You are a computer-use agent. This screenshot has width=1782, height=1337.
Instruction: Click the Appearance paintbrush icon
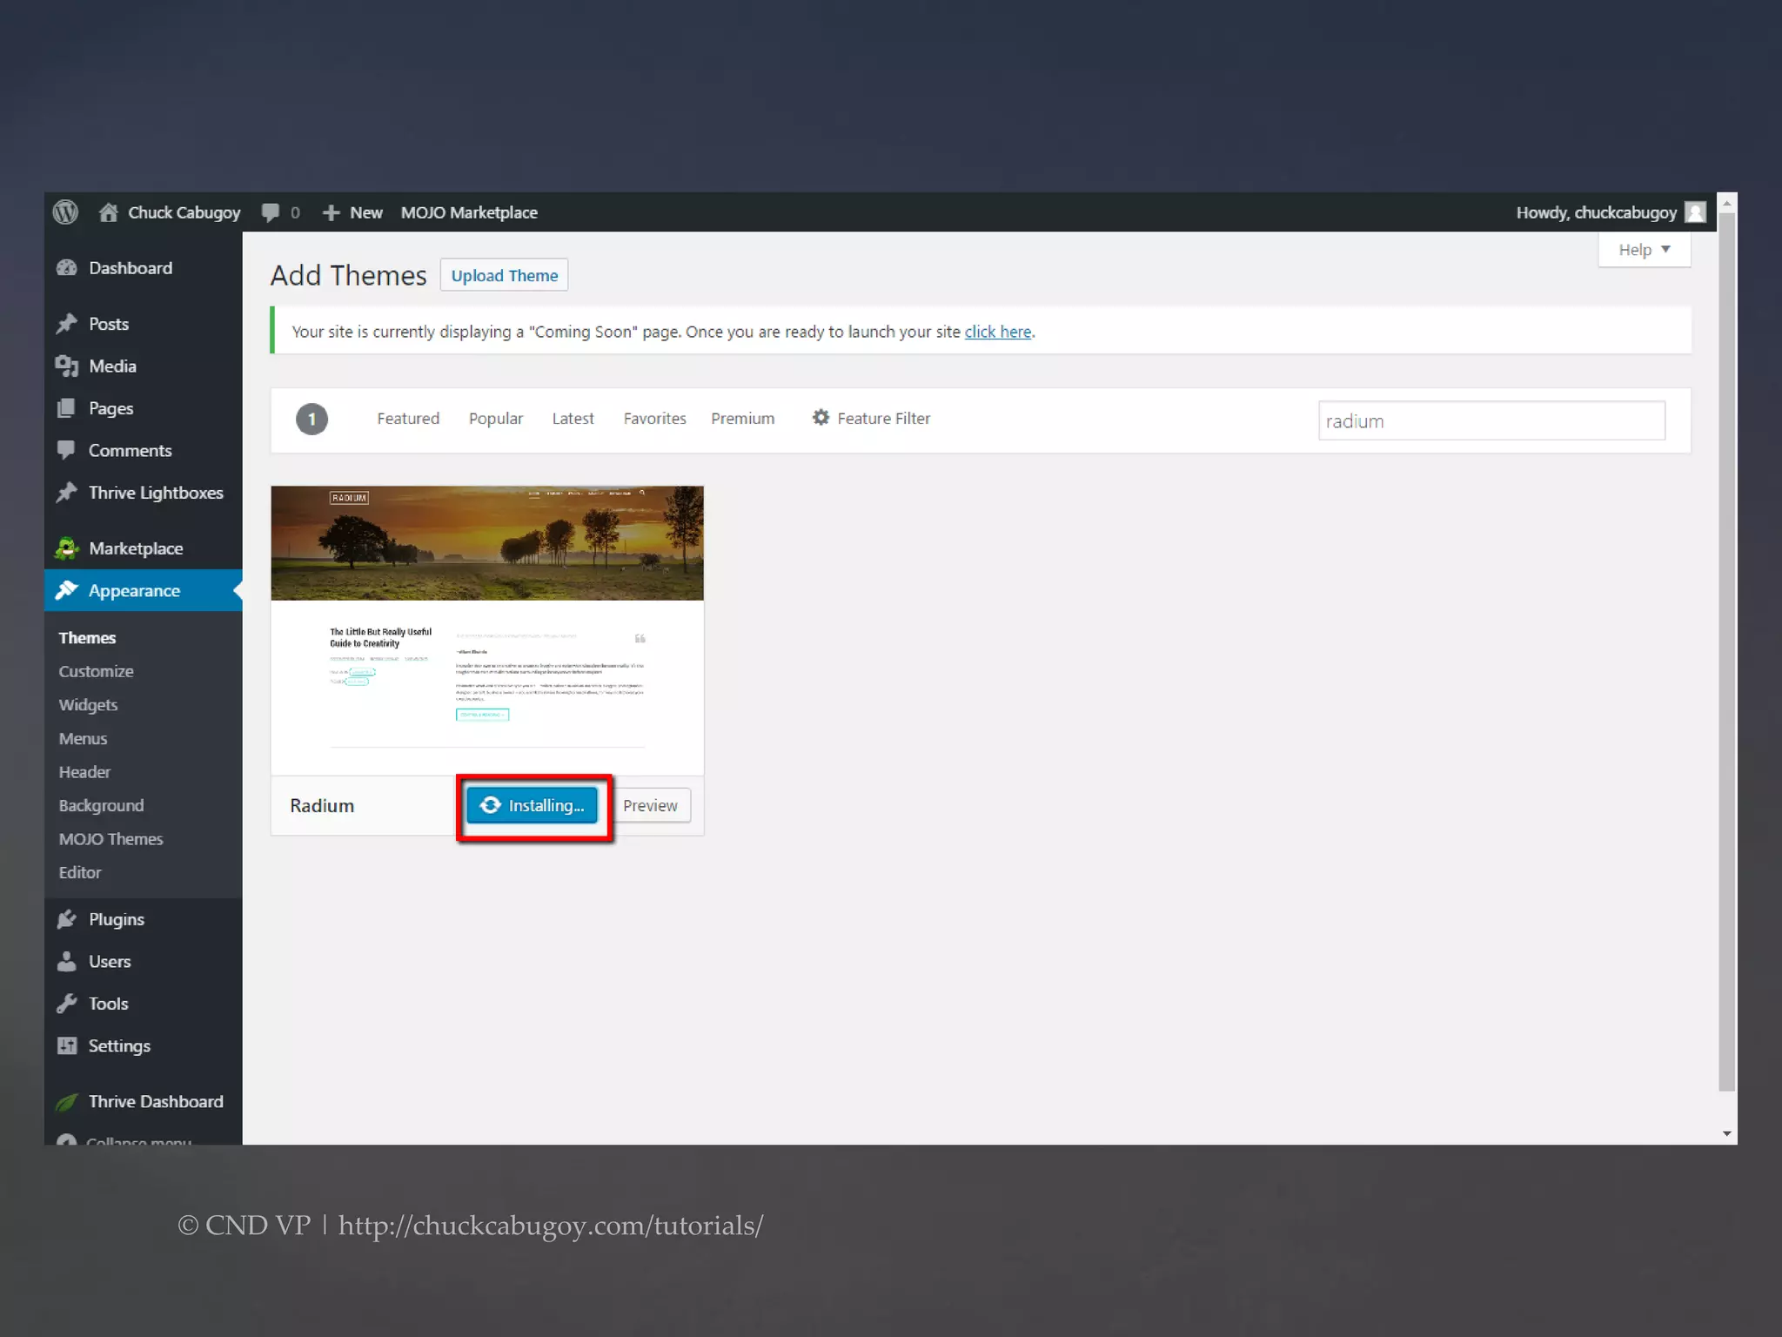67,590
